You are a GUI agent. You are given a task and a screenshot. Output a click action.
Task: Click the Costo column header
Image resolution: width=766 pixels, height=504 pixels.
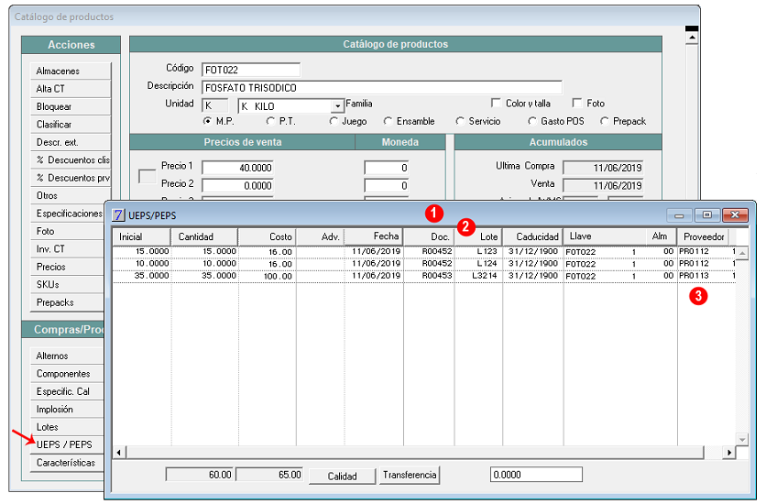click(x=267, y=236)
